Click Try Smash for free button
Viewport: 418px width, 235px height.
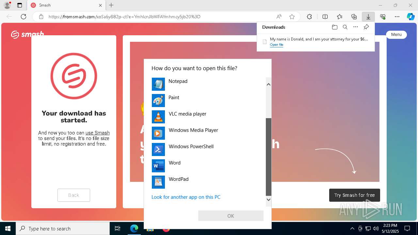point(355,195)
